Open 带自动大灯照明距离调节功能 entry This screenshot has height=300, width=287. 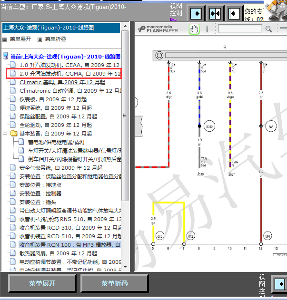click(x=70, y=211)
